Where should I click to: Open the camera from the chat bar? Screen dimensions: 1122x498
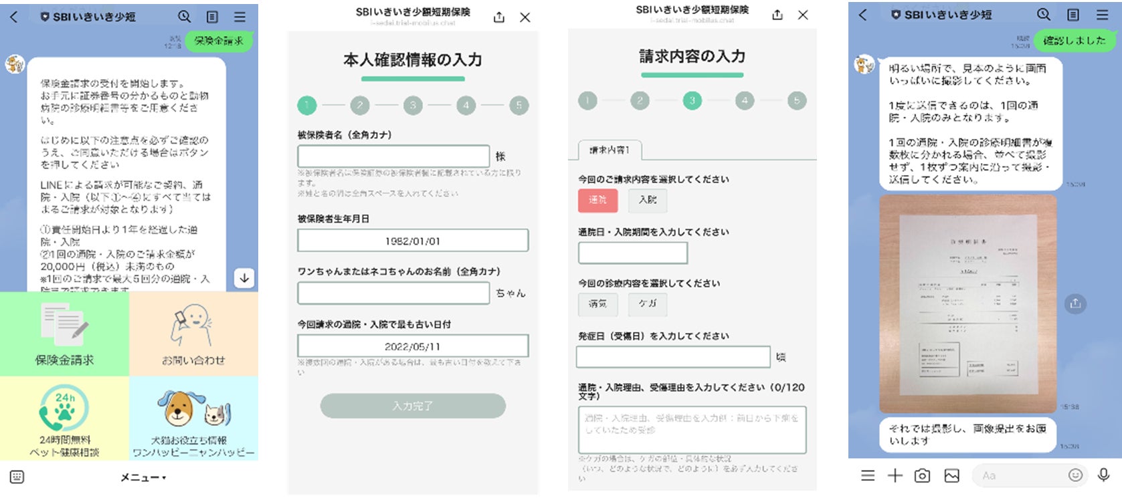pyautogui.click(x=923, y=475)
